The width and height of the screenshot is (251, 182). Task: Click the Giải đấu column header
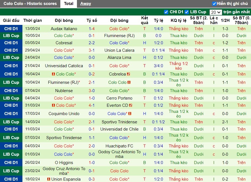[x=11, y=20]
